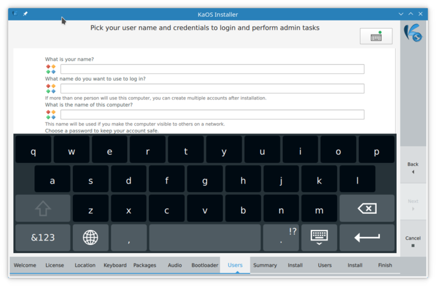436x286 pixels.
Task: Tap the o key
Action: point(338,150)
